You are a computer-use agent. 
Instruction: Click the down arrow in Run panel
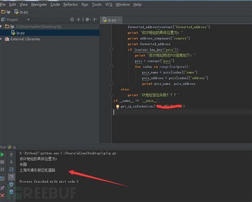point(11,162)
